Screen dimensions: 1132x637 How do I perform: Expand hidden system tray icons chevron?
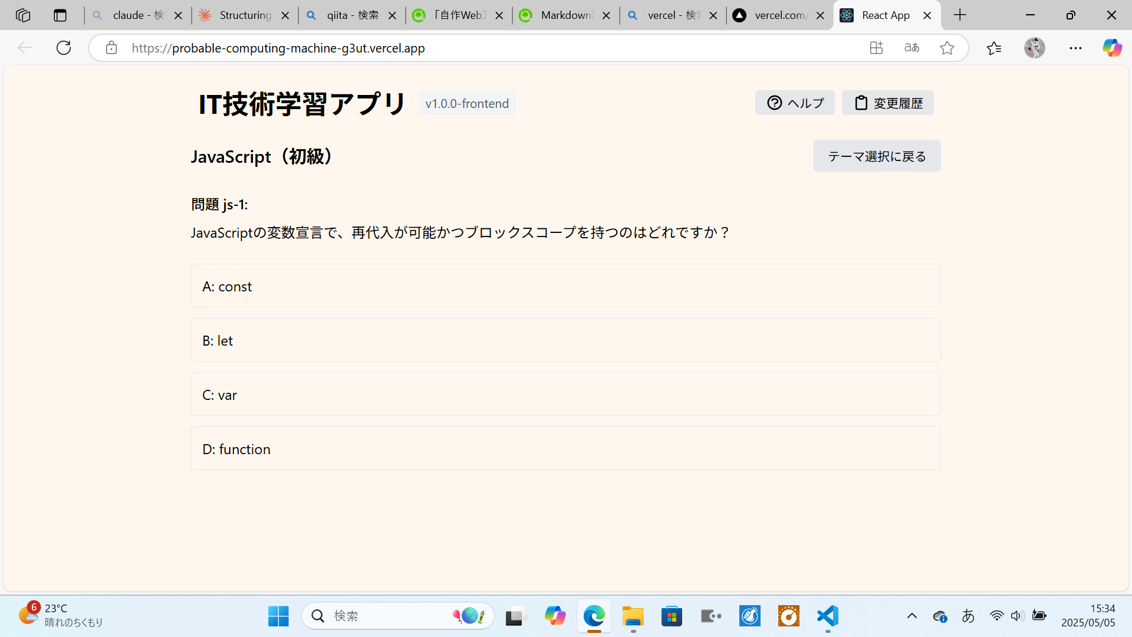point(913,616)
